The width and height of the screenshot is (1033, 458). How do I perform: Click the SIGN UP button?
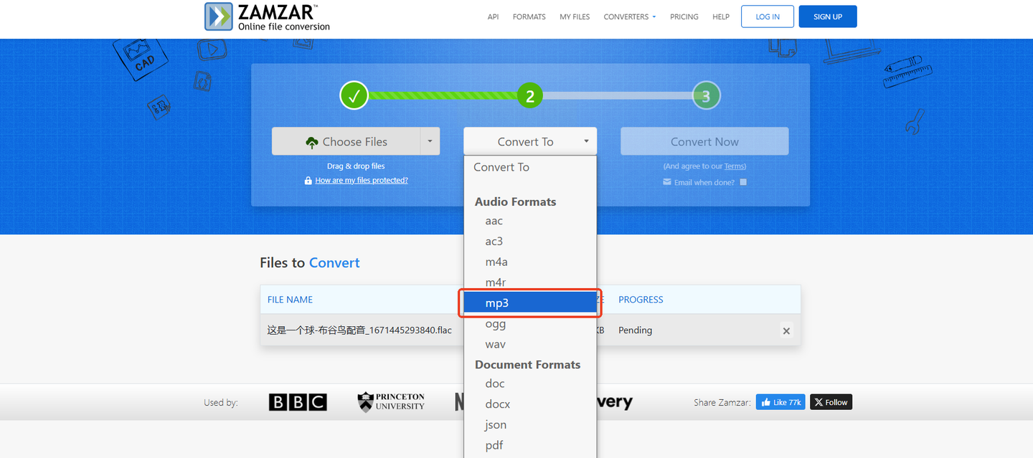(x=828, y=16)
